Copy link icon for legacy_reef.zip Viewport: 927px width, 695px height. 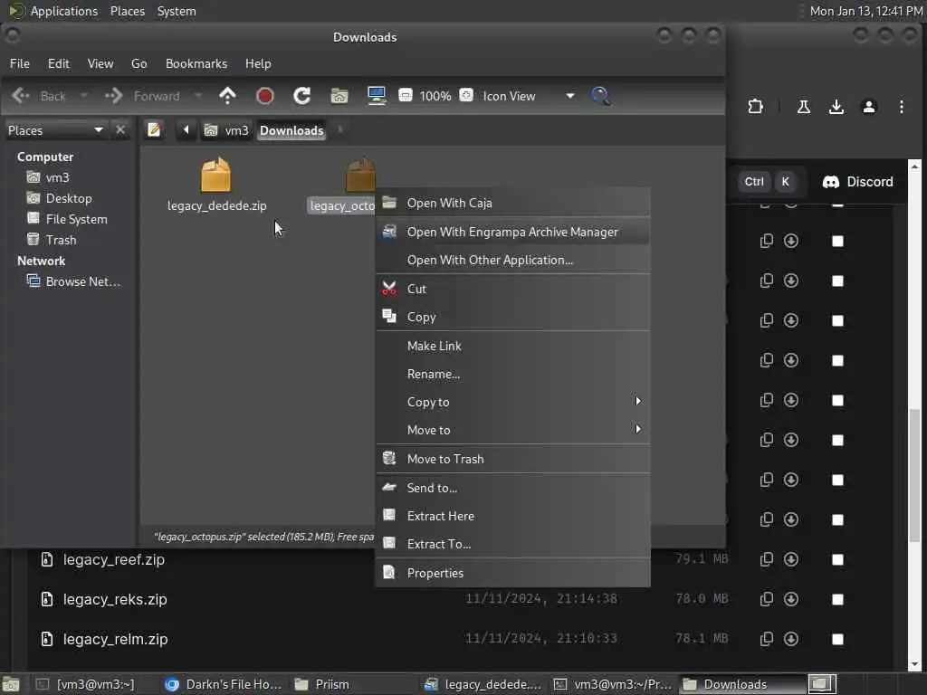click(766, 559)
